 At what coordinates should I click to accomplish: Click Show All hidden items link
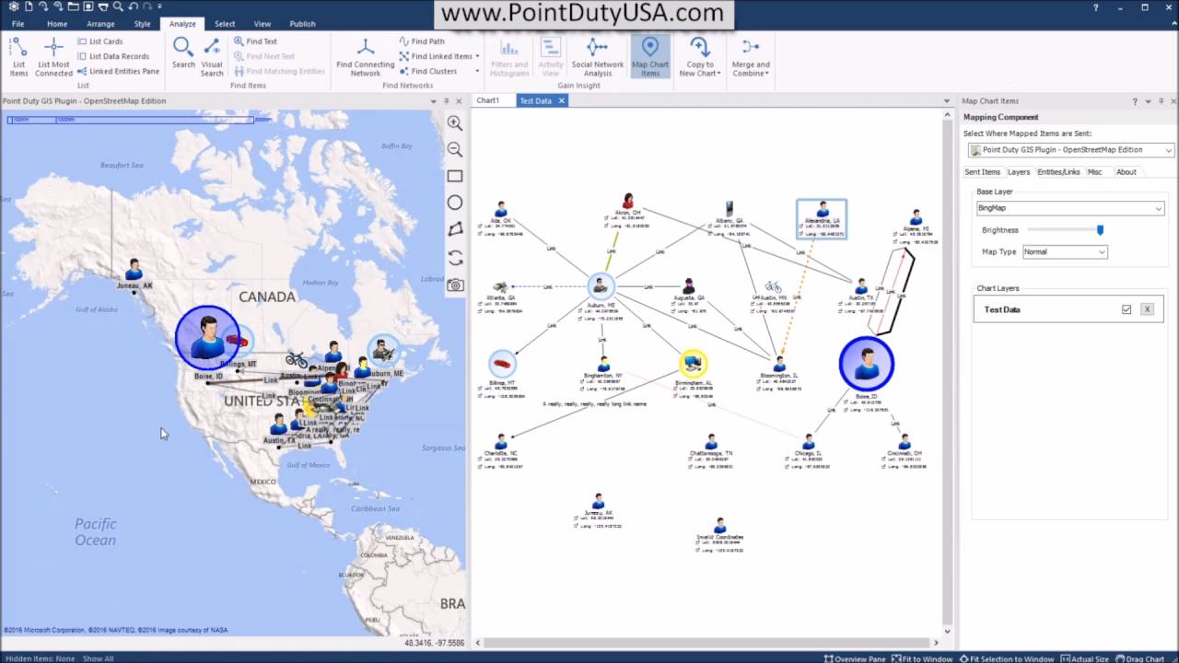point(99,658)
